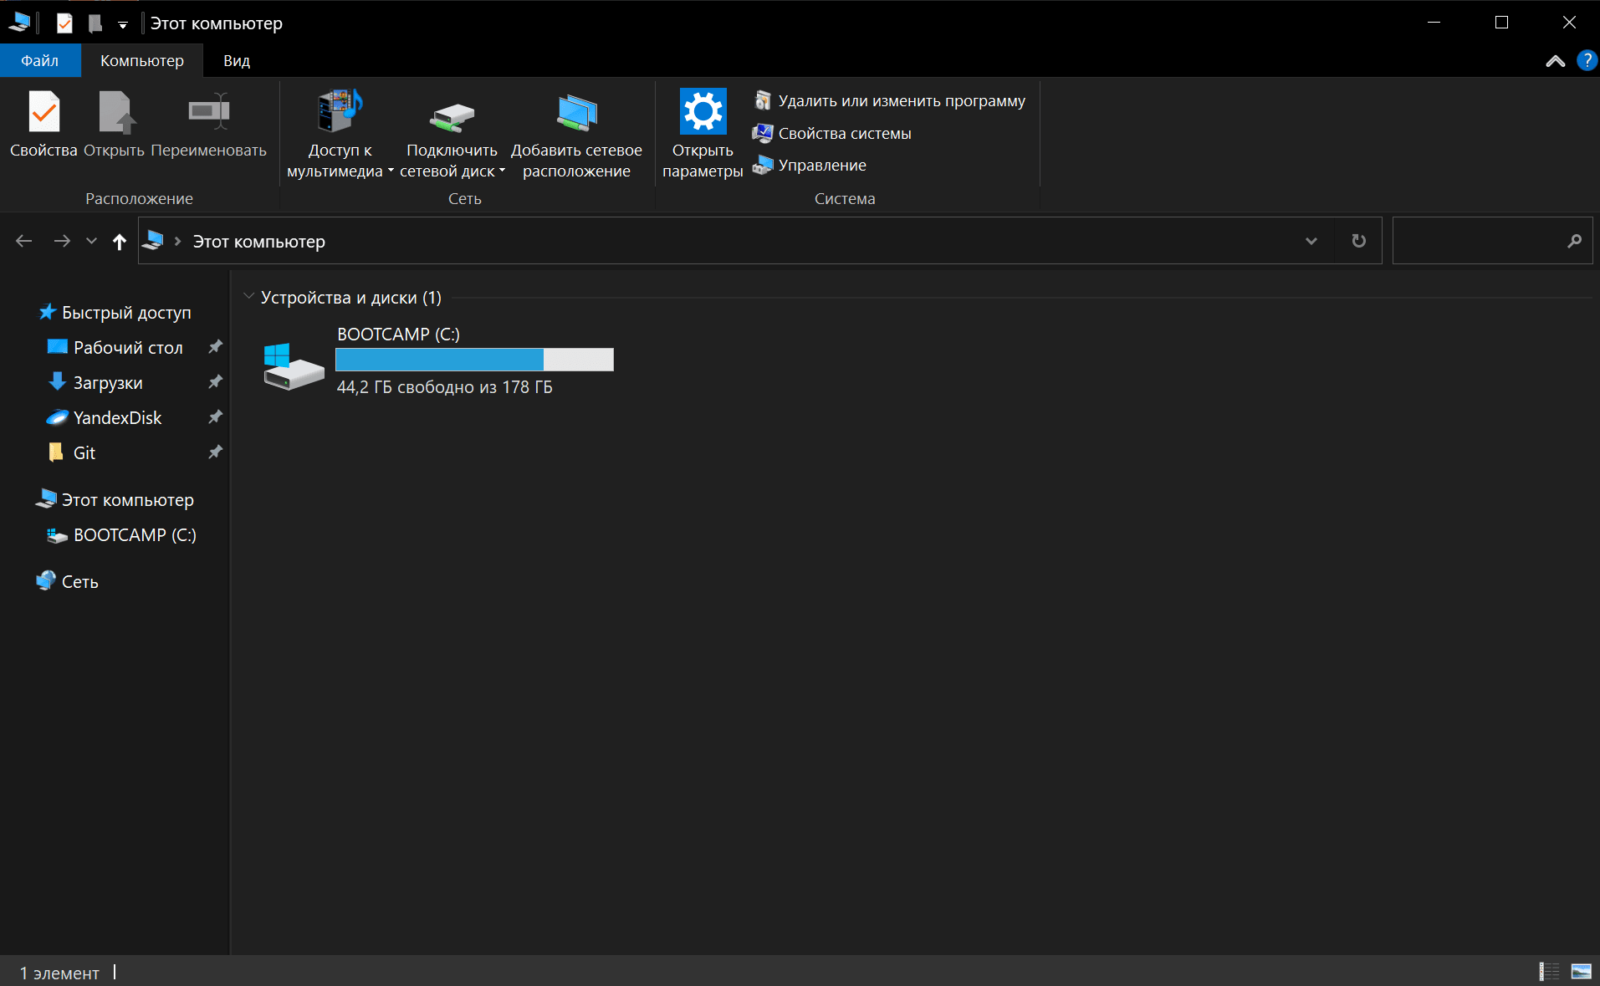Image resolution: width=1600 pixels, height=986 pixels.
Task: Expand address bar history dropdown
Action: pos(1311,241)
